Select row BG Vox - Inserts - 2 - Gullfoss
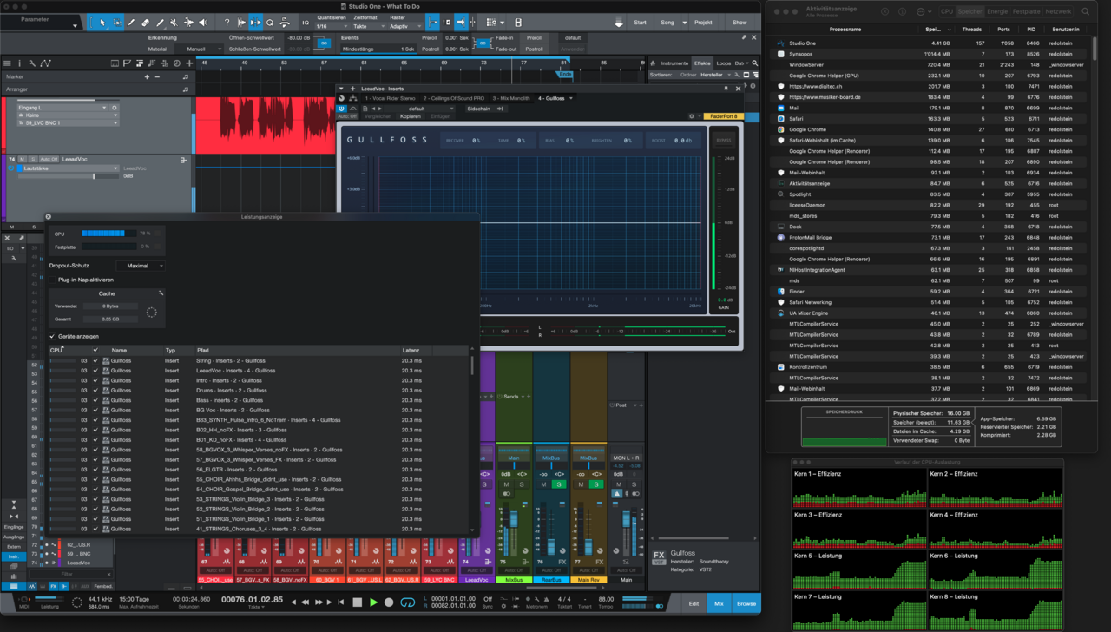1111x632 pixels. coord(260,410)
